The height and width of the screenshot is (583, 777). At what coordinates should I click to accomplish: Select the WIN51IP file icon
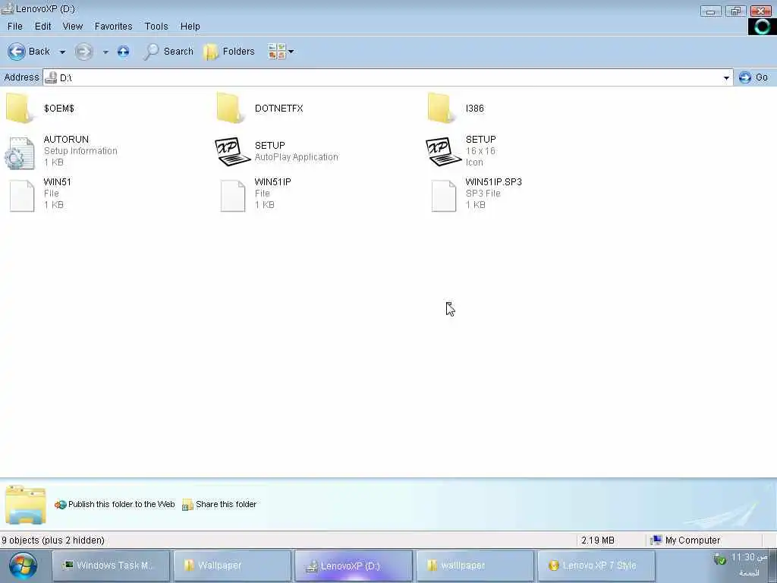point(233,196)
